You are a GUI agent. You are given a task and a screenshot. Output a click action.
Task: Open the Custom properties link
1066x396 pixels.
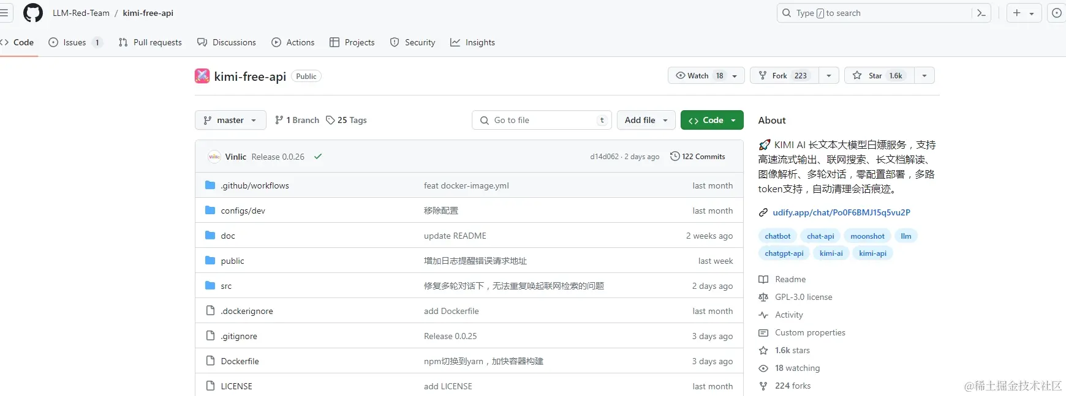click(x=810, y=332)
